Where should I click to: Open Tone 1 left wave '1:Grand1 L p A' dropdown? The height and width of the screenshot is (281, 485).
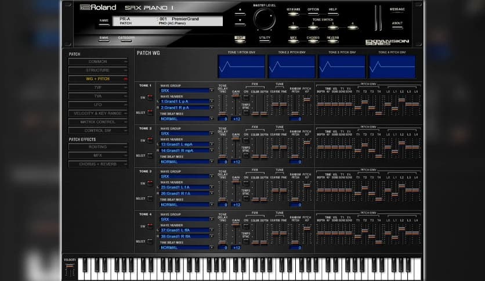click(x=186, y=101)
